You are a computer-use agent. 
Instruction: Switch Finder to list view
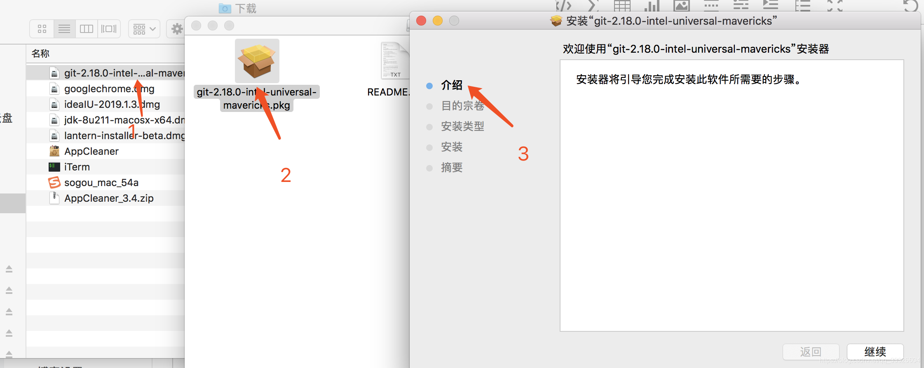(x=64, y=29)
